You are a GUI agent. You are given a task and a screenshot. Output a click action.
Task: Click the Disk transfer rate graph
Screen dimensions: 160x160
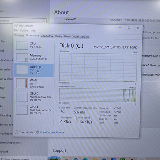[97, 95]
